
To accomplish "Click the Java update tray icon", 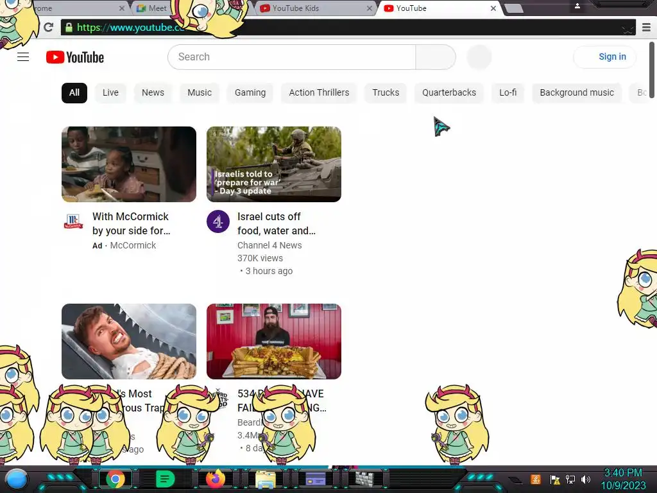I will [x=536, y=479].
